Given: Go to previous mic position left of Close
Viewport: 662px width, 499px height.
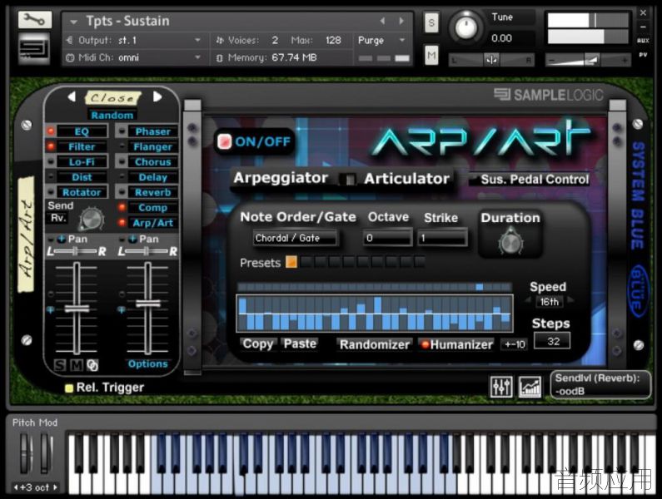Looking at the screenshot, I should [72, 97].
